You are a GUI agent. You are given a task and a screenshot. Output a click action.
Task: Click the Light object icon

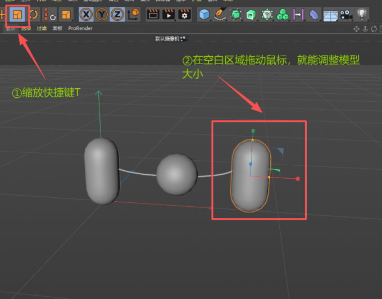click(362, 15)
